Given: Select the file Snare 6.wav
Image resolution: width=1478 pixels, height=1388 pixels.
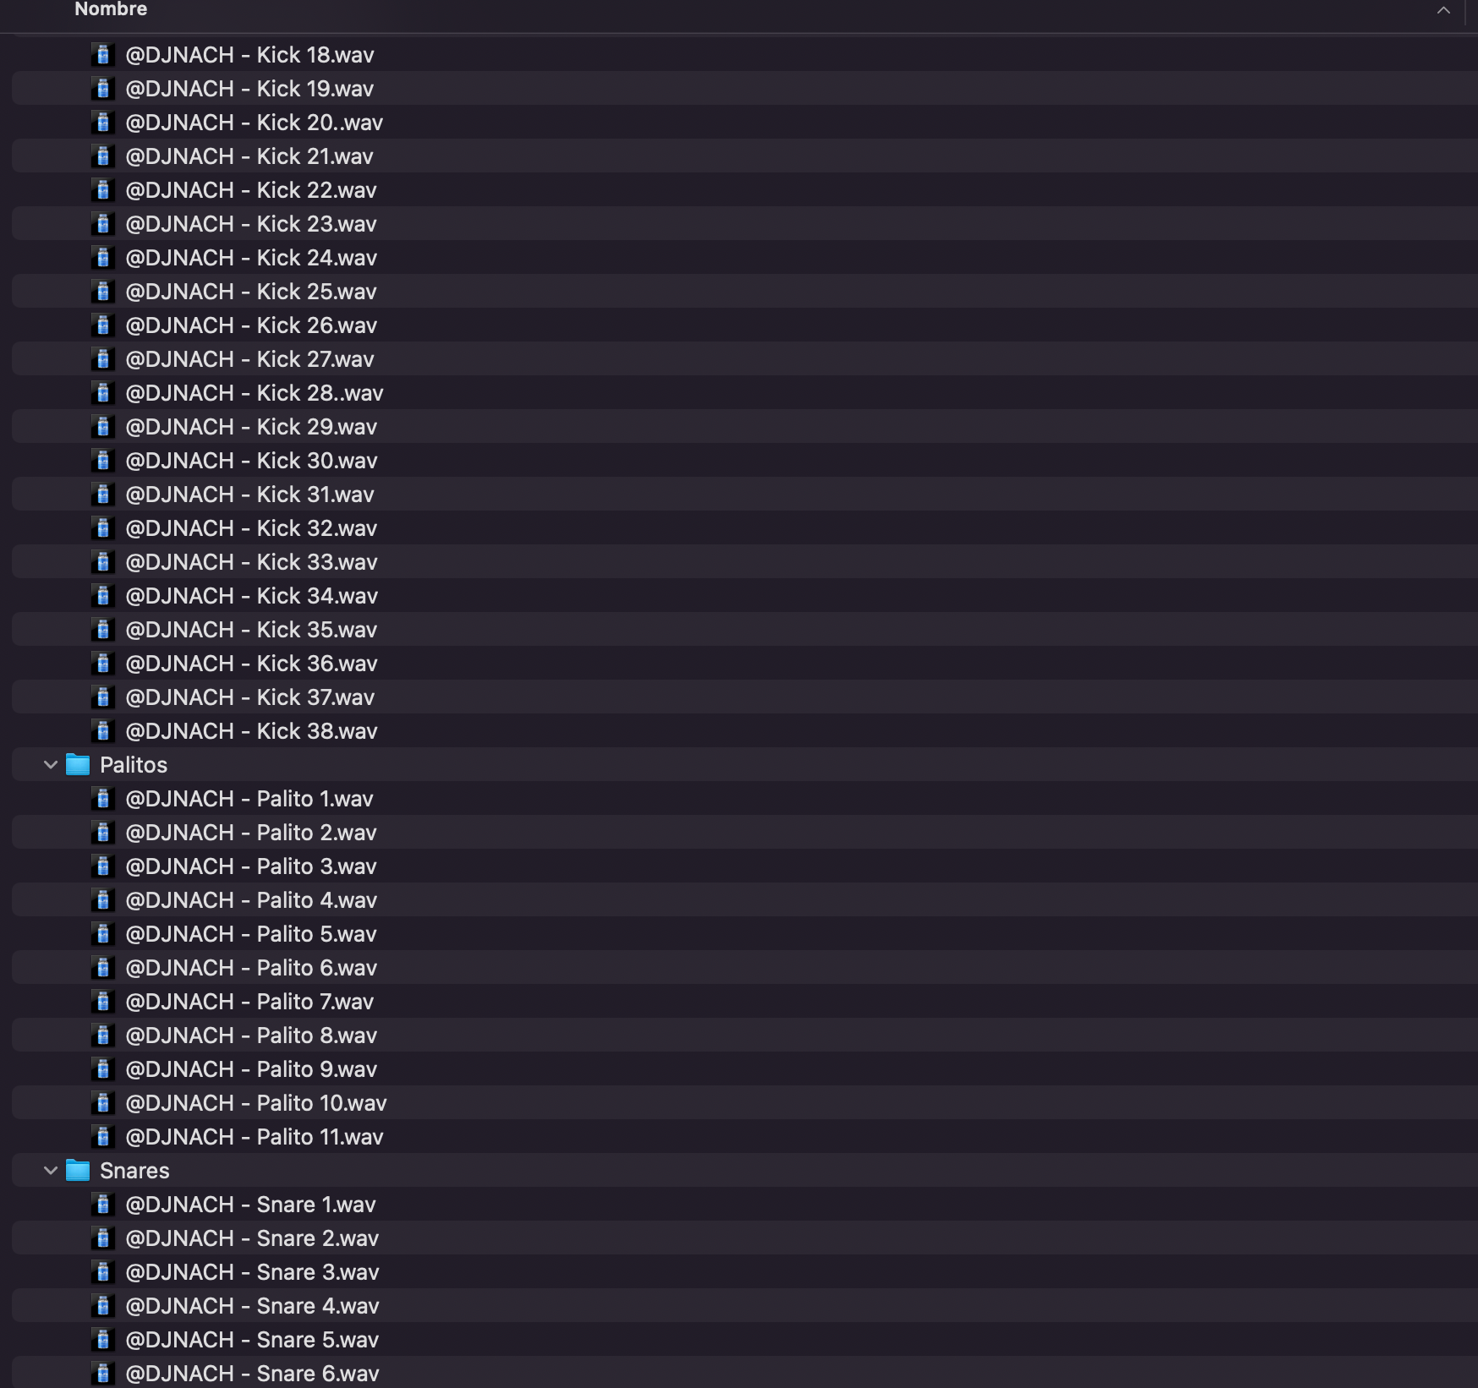Looking at the screenshot, I should pos(252,1374).
